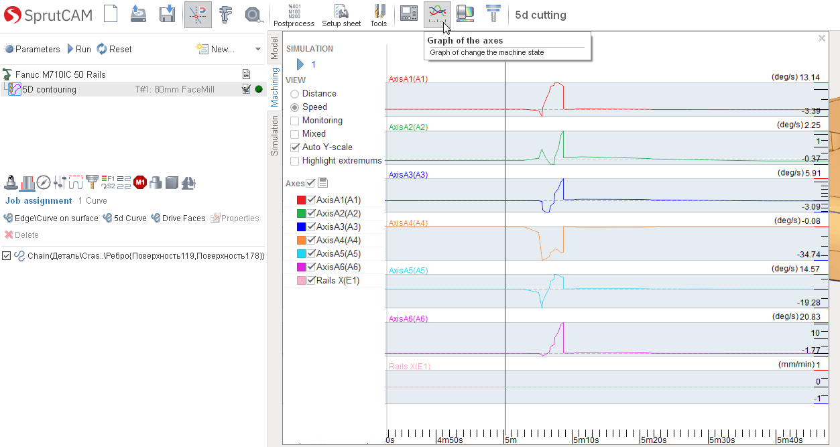Enable the Monitoring checkbox
Image resolution: width=840 pixels, height=447 pixels.
click(x=295, y=121)
